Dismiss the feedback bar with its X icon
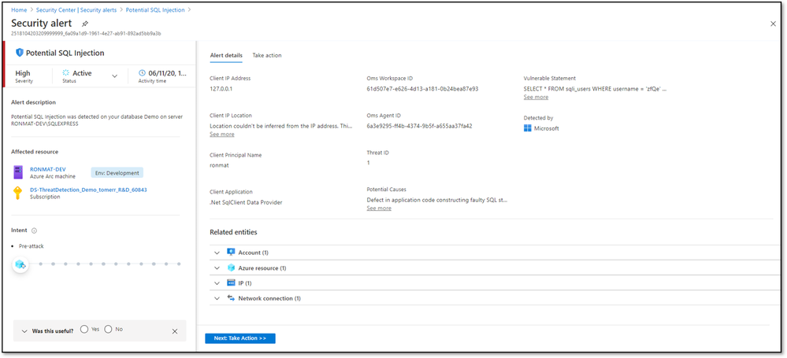The width and height of the screenshot is (787, 358). tap(175, 331)
